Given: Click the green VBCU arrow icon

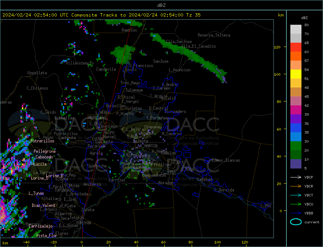Looking at the screenshot, I should [296, 204].
